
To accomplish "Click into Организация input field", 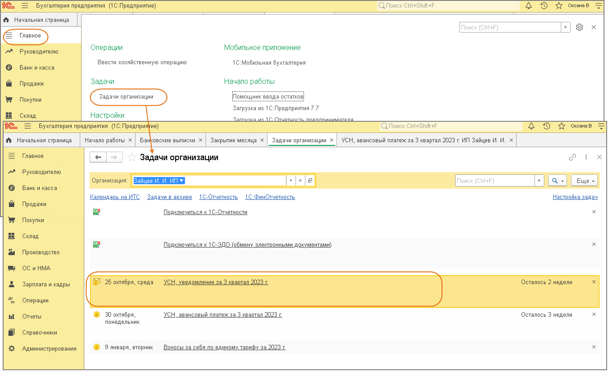I will pyautogui.click(x=209, y=181).
